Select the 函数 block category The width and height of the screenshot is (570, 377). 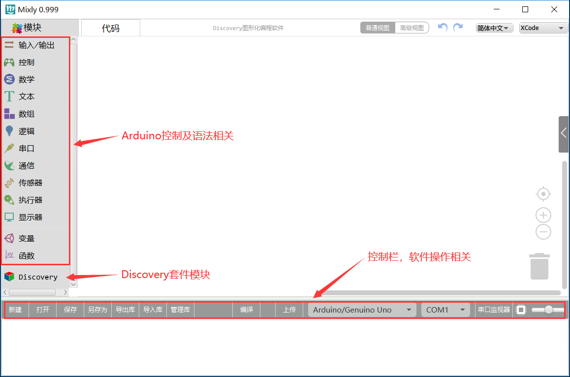point(35,255)
